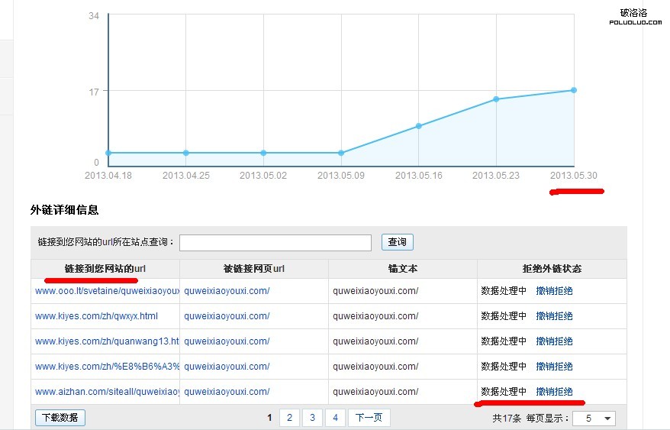Open the www.kiyes.com/zh/qwxyx.html link

(x=96, y=316)
